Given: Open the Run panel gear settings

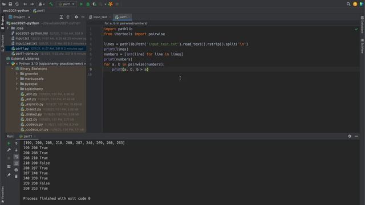Looking at the screenshot, I should pyautogui.click(x=350, y=136).
